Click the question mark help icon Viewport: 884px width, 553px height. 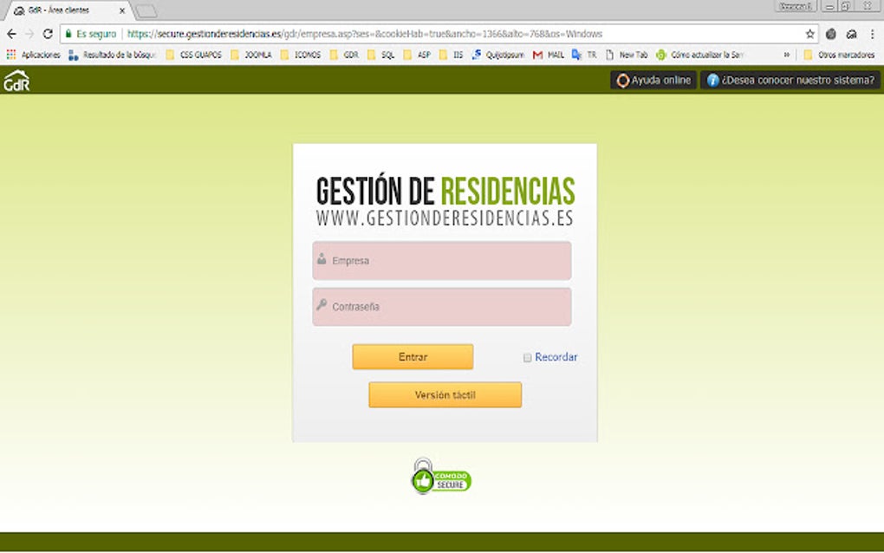(712, 79)
